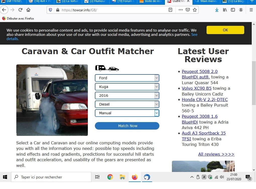Screen dimensions: 256x189
Task: Open Windows Start menu
Action: pos(5,177)
